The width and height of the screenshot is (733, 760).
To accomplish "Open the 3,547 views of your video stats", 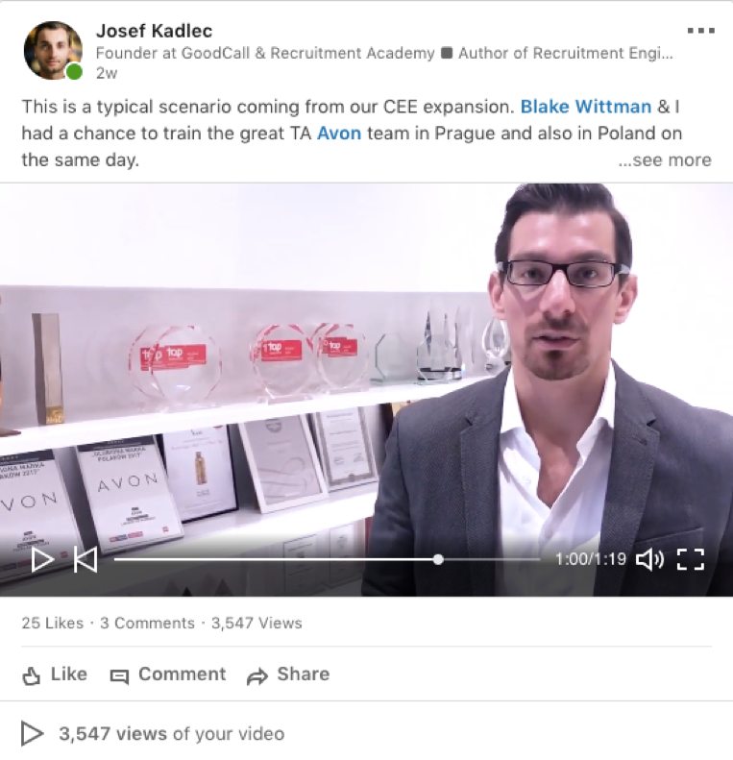I will (x=172, y=734).
